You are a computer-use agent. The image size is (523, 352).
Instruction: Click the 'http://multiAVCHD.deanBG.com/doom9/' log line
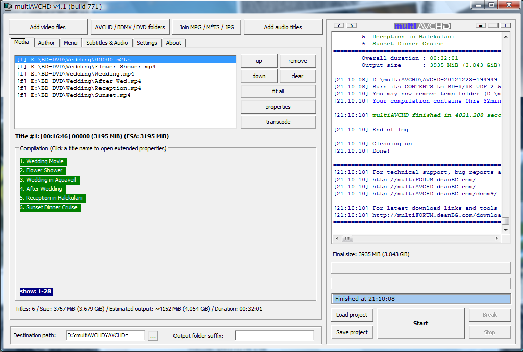point(416,194)
